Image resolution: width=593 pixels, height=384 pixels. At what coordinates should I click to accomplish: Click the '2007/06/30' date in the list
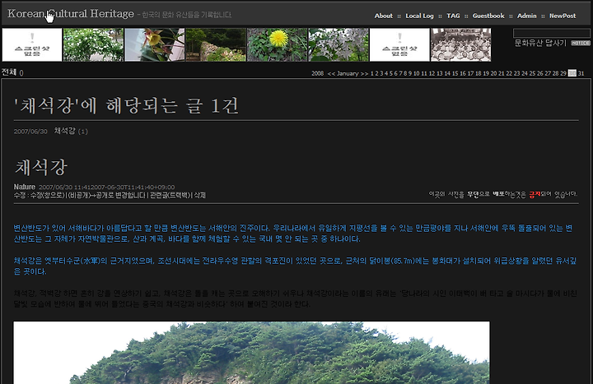click(x=30, y=132)
